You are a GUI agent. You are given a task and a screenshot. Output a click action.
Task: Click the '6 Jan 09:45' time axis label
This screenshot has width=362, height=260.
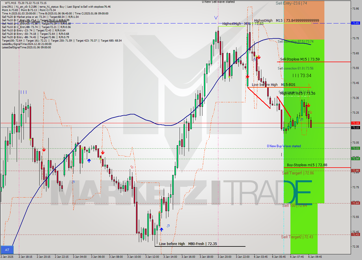click(x=315, y=257)
